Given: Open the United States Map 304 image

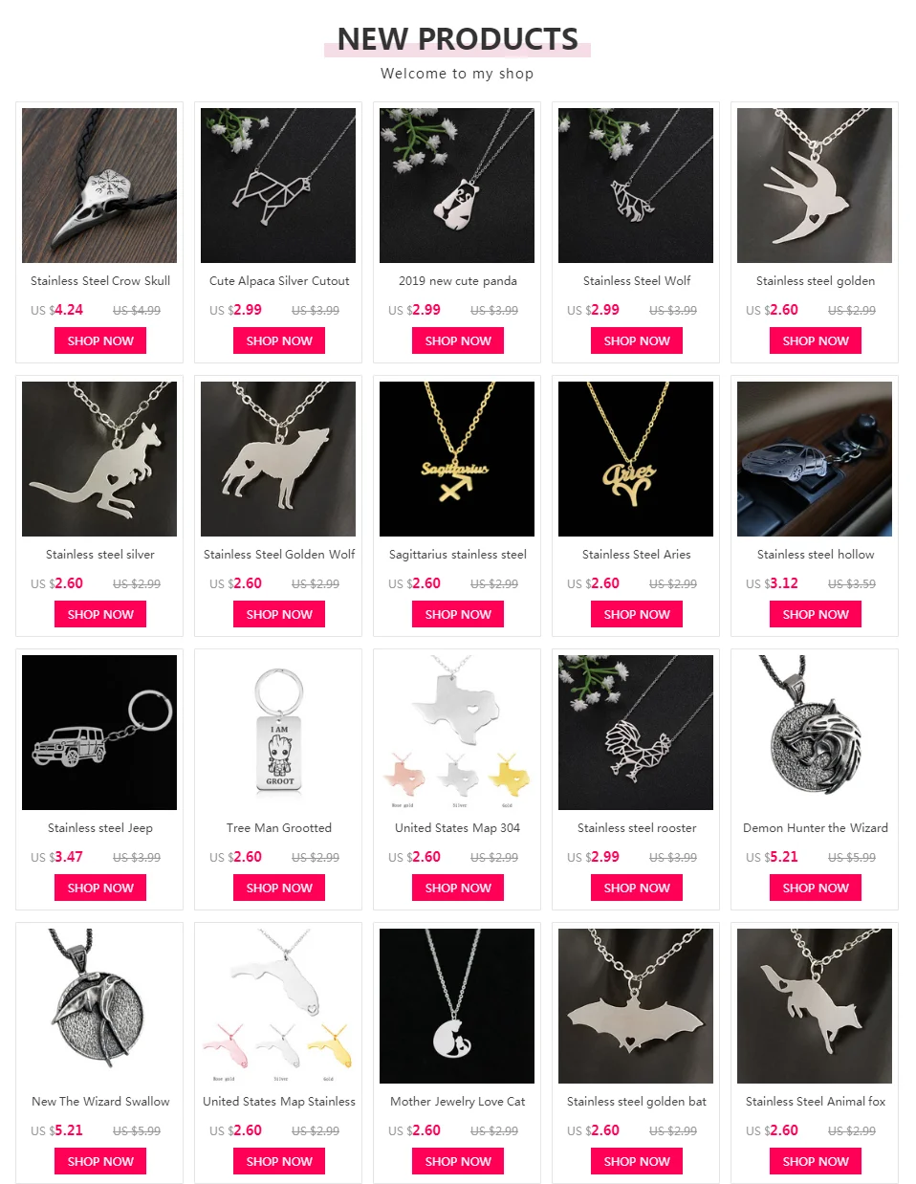Looking at the screenshot, I should [457, 733].
